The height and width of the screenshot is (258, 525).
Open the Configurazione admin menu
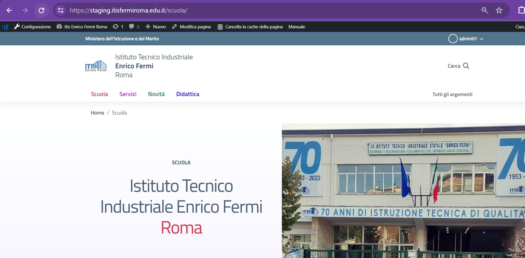(32, 27)
